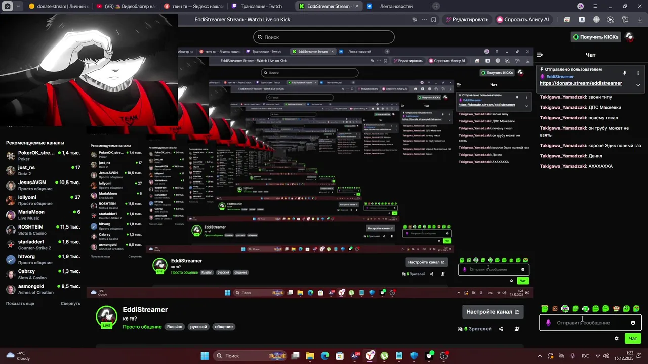Open the donate.stream/eddistreamer link
The image size is (648, 364).
tap(581, 83)
